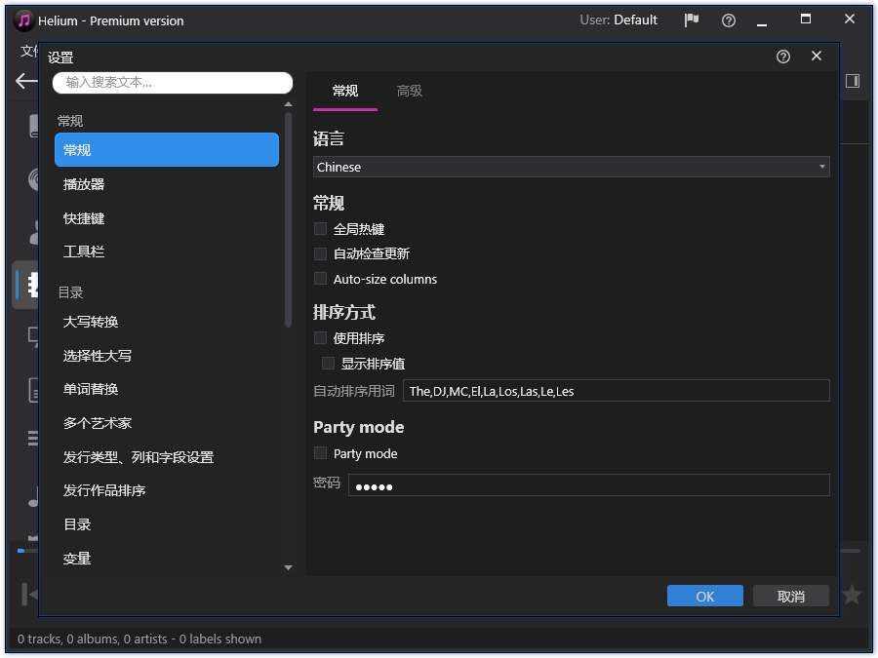Enable the 全局热键 checkbox
The image size is (878, 658).
coord(320,228)
